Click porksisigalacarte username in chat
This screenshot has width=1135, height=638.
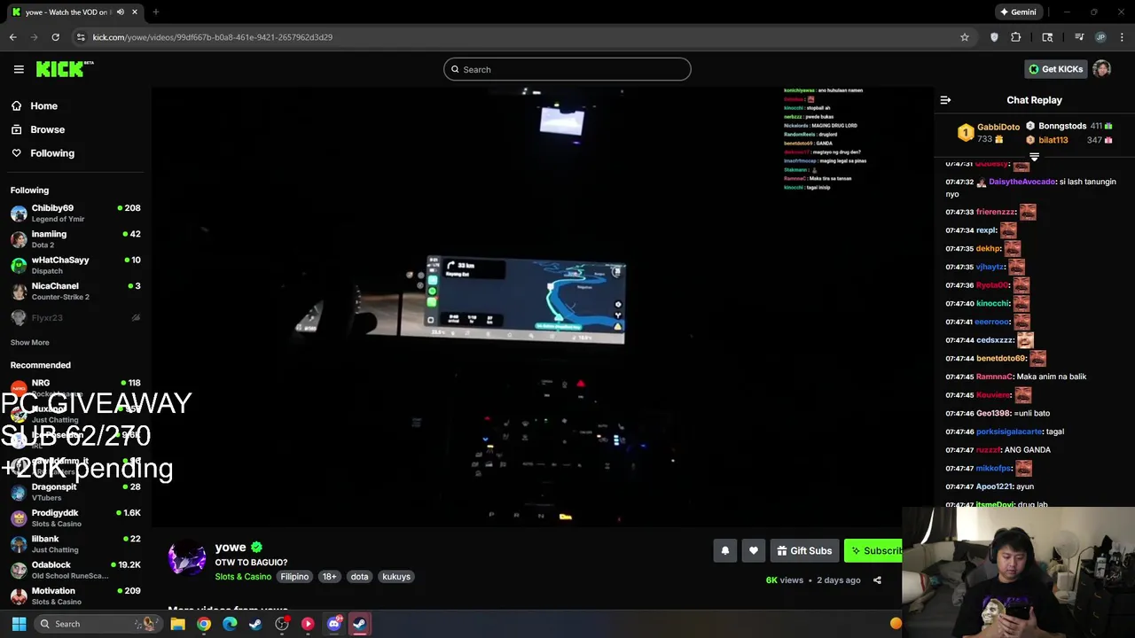click(1009, 432)
